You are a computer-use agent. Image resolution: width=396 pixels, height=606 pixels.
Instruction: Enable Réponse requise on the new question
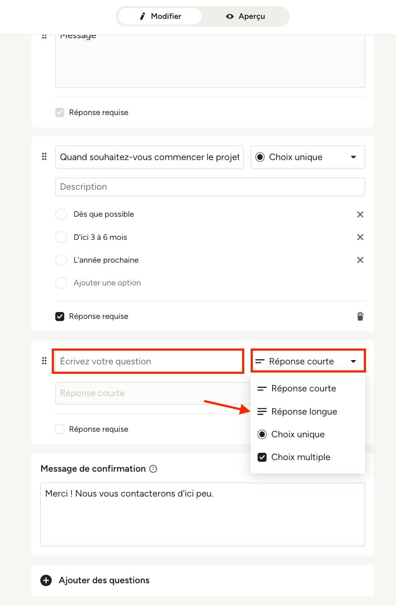coord(60,429)
